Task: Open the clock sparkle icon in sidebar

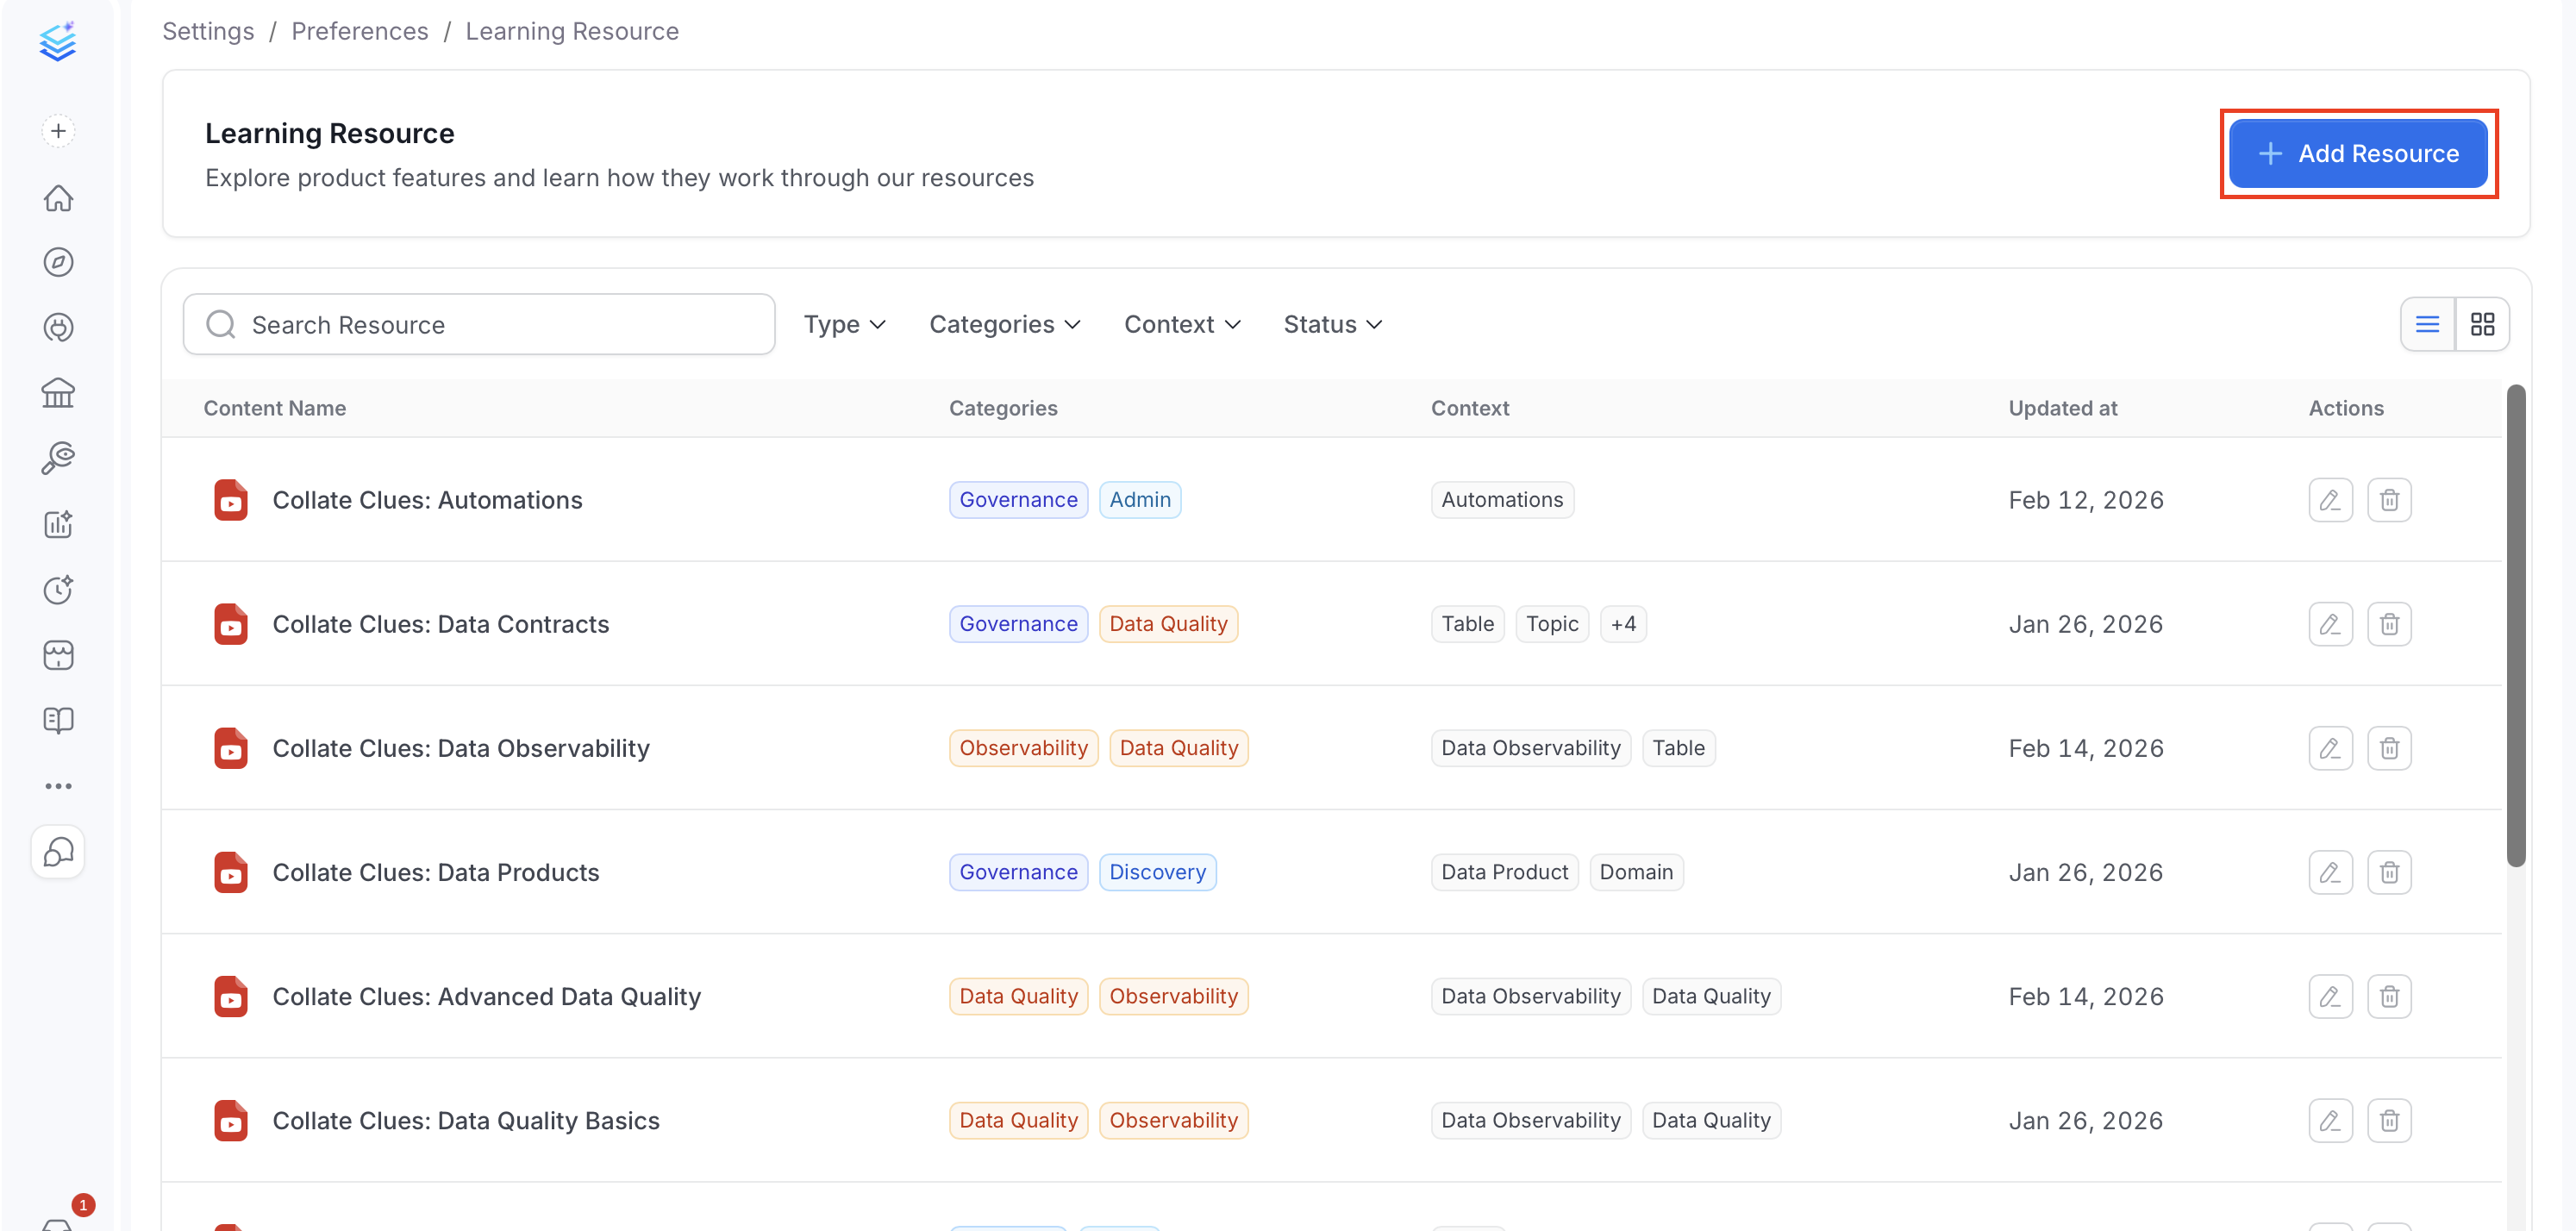Action: pyautogui.click(x=58, y=589)
